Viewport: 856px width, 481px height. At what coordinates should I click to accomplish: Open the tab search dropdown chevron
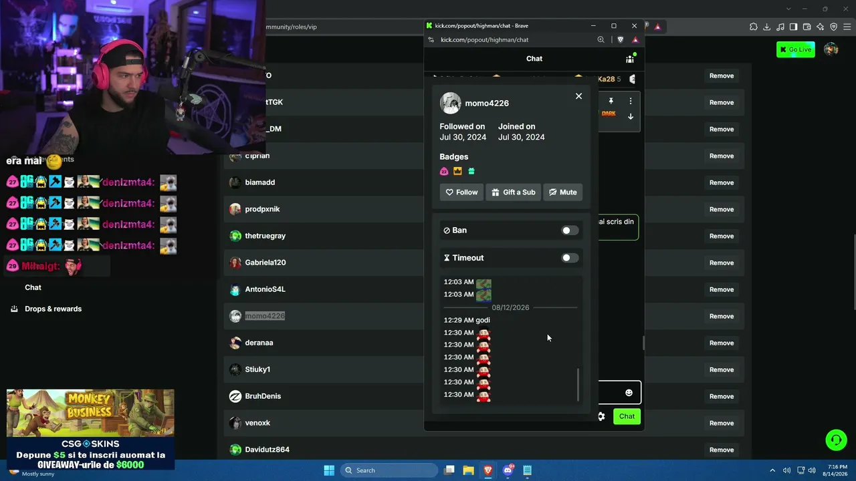pos(788,9)
